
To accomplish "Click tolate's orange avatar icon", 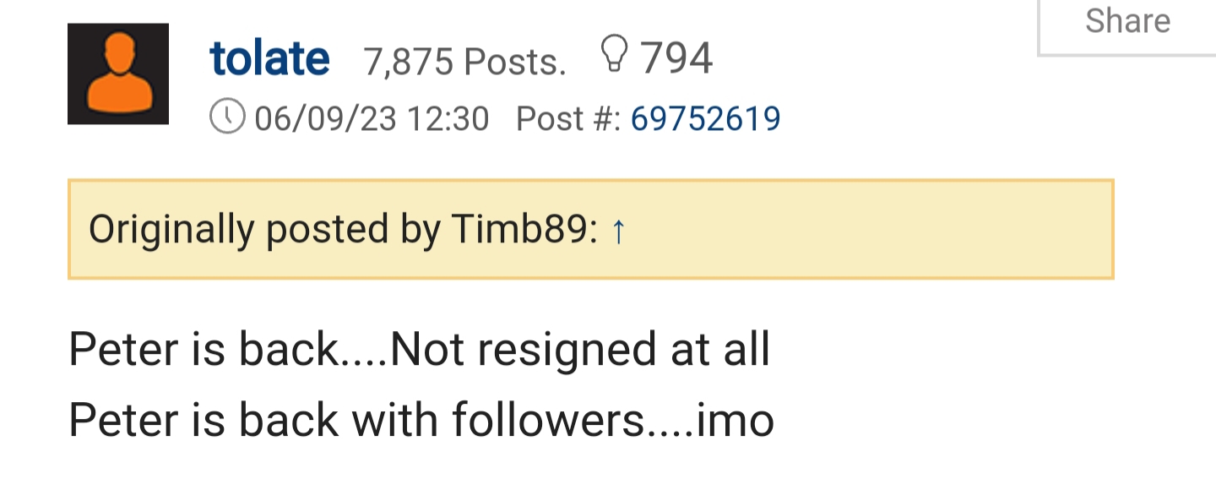I will tap(118, 74).
